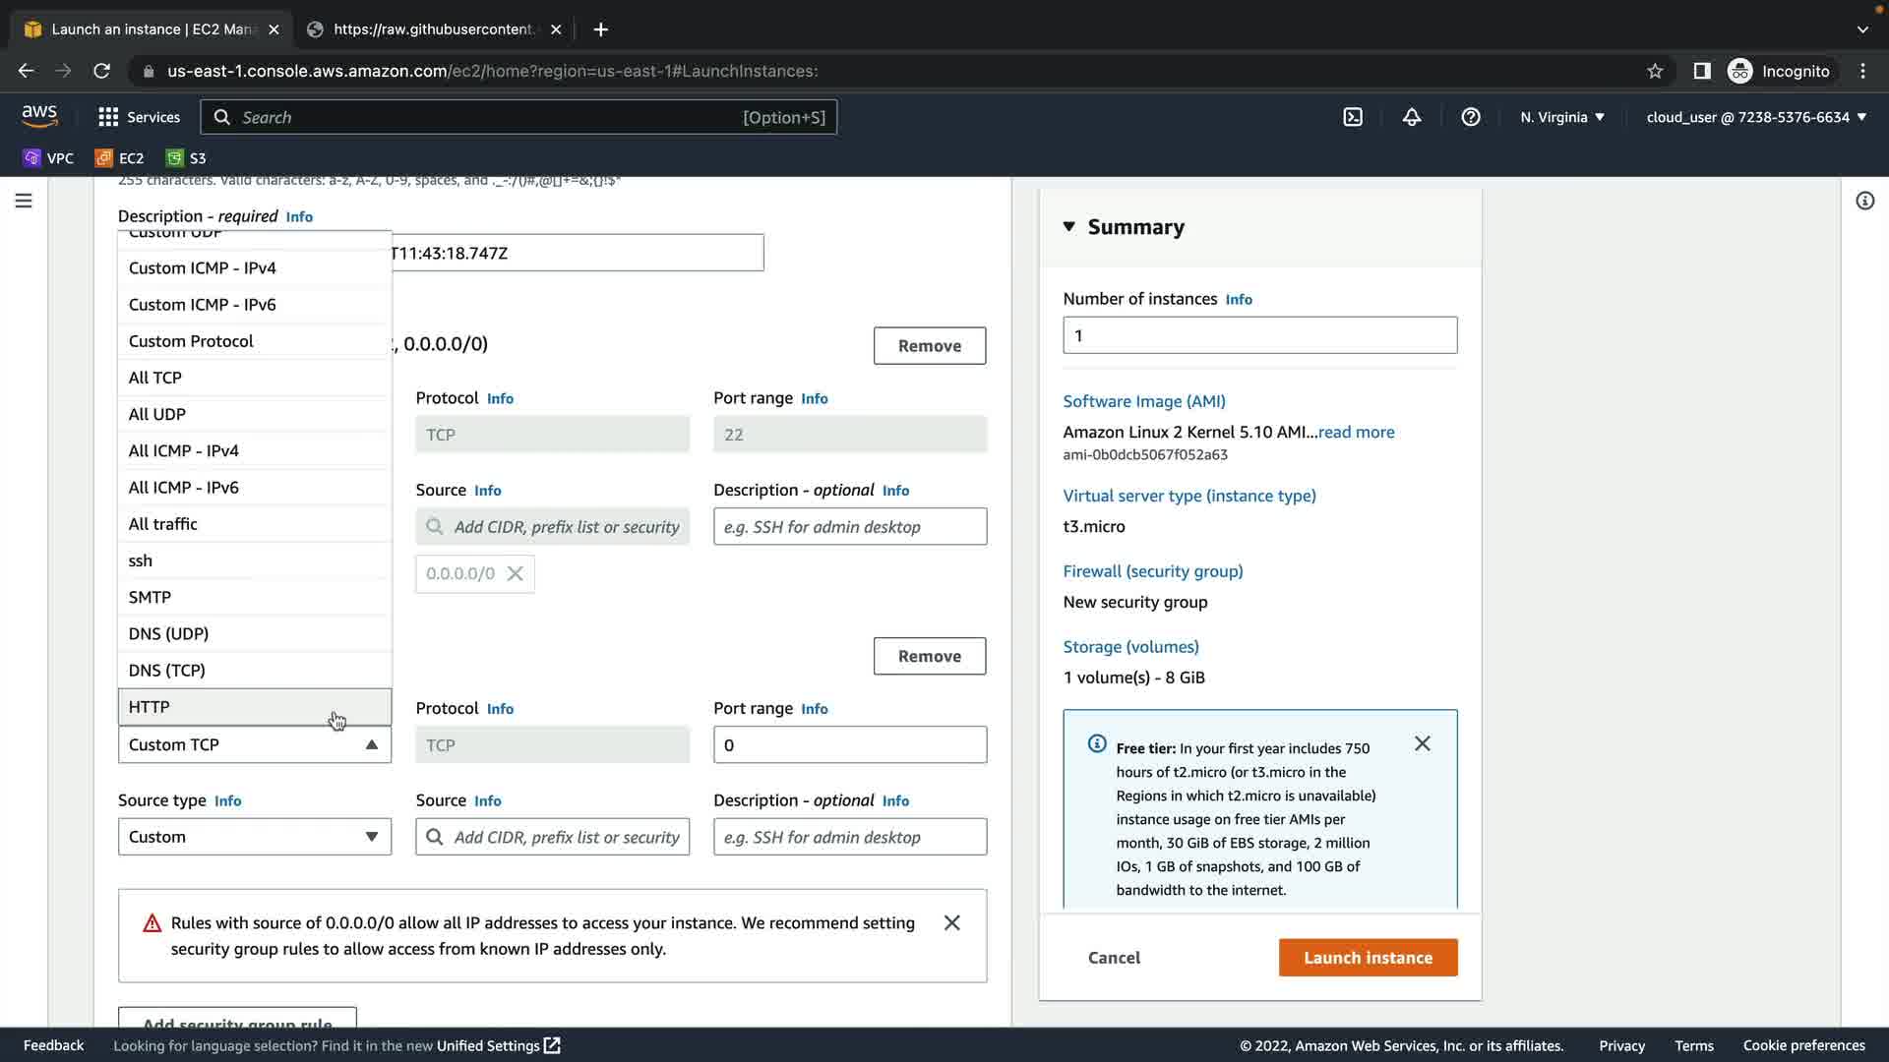Open the Services grid menu

tap(139, 117)
